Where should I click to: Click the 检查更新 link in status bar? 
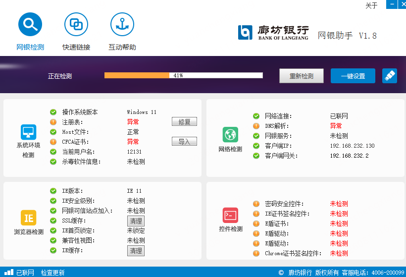[53, 273]
